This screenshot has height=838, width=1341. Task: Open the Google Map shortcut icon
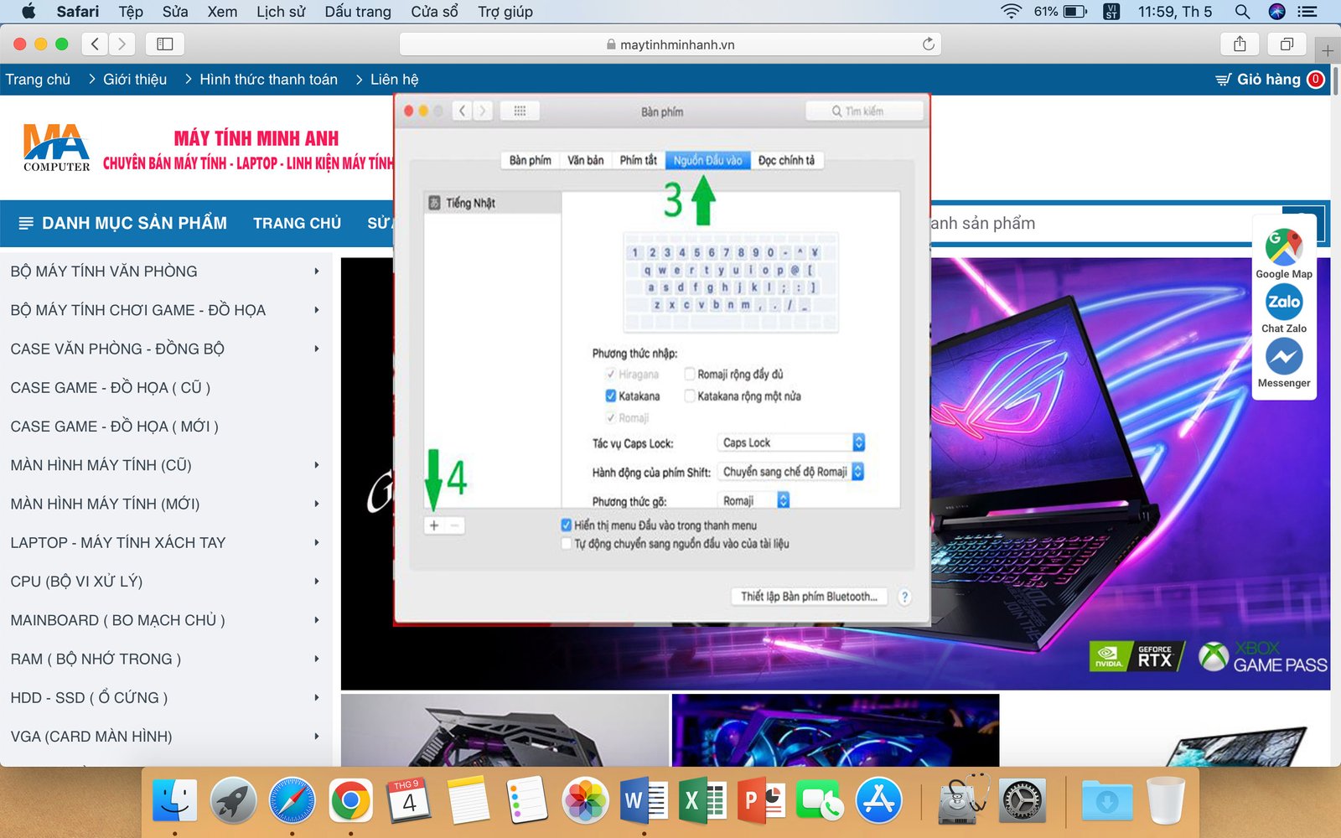tap(1283, 247)
